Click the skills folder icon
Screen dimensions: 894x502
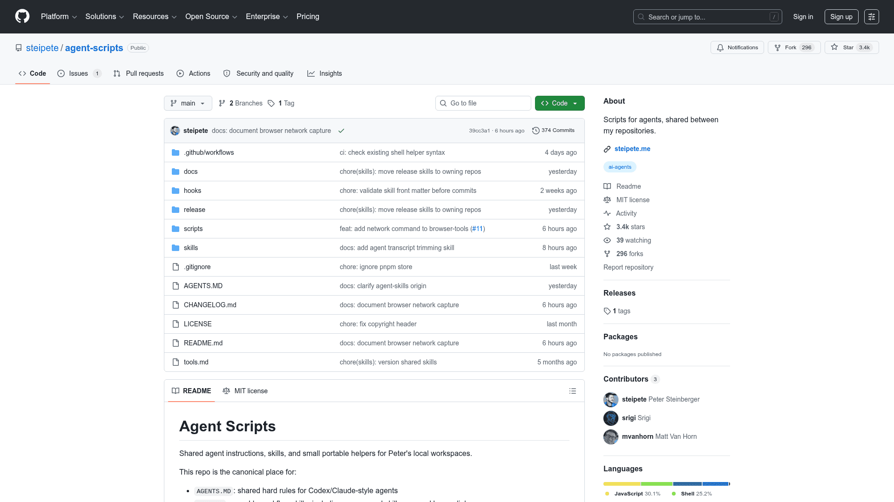176,248
